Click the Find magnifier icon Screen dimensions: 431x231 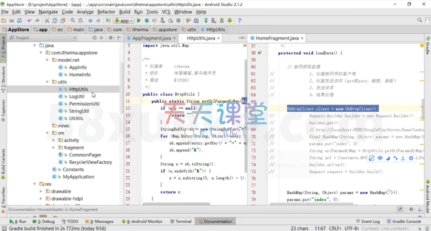tap(73, 20)
